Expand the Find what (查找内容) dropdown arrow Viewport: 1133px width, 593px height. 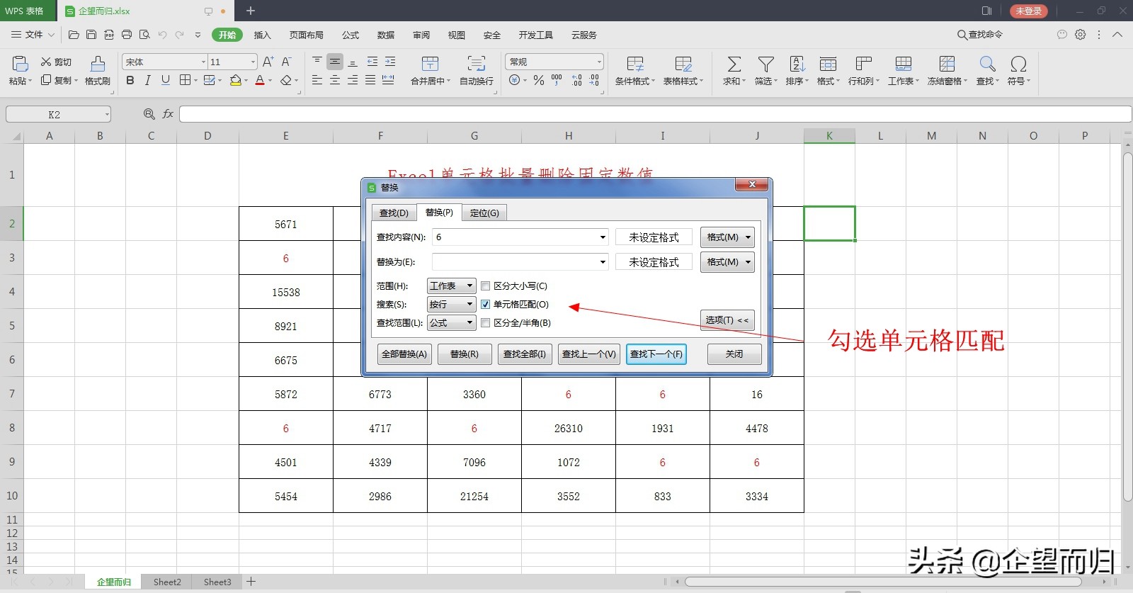tap(603, 237)
